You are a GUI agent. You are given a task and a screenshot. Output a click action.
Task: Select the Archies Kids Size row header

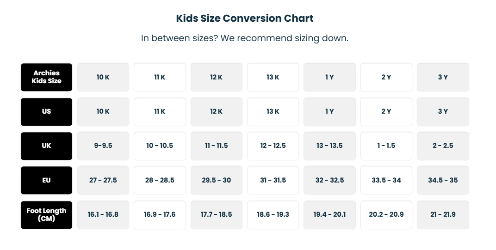pos(46,77)
